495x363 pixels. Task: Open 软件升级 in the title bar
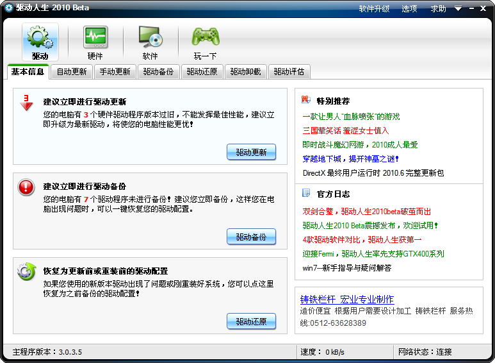coord(374,8)
